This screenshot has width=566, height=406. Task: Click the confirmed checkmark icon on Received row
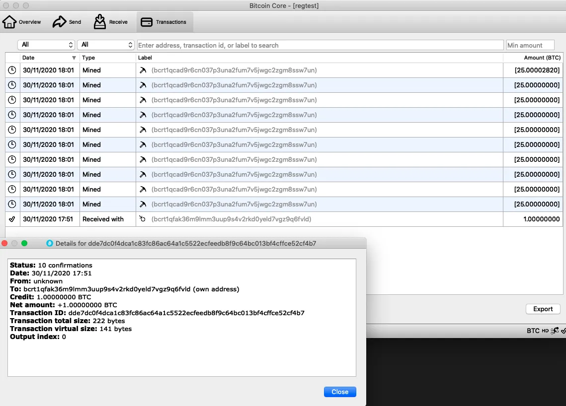(12, 219)
